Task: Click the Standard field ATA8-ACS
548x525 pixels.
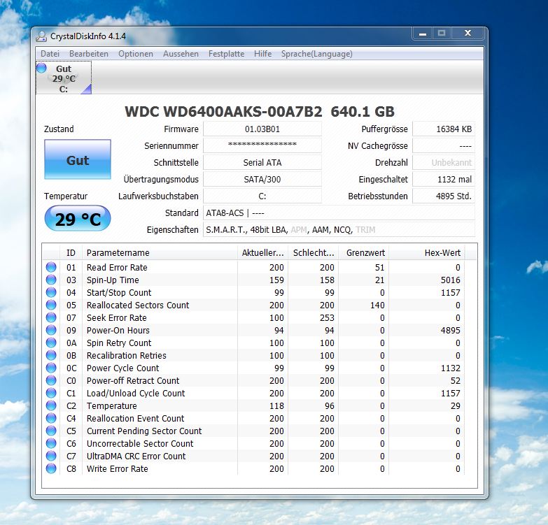Action: pyautogui.click(x=339, y=213)
